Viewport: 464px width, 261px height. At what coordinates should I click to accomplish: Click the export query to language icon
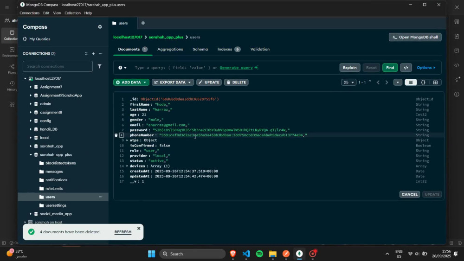click(406, 68)
